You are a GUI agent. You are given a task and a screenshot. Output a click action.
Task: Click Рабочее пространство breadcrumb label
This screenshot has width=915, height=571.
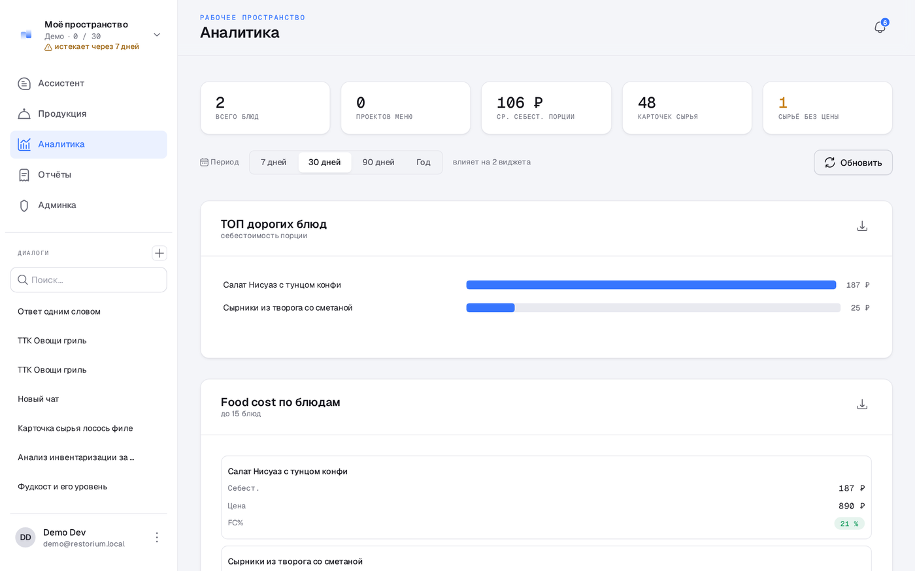tap(252, 18)
